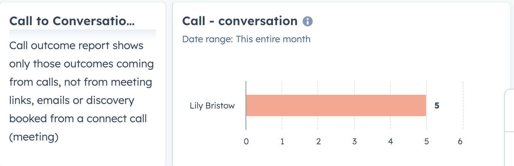Click the 1 tick label on x-axis
514x166 pixels.
click(282, 142)
